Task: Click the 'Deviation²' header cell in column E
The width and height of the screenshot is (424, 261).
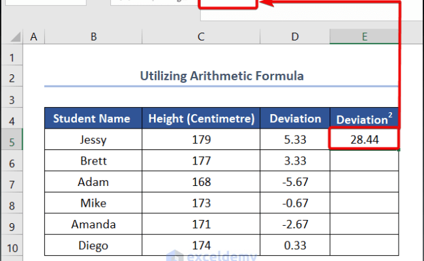Action: tap(364, 118)
